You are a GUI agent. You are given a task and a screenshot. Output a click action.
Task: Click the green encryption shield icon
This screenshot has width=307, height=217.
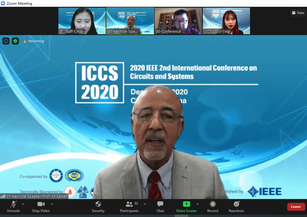tap(15, 41)
